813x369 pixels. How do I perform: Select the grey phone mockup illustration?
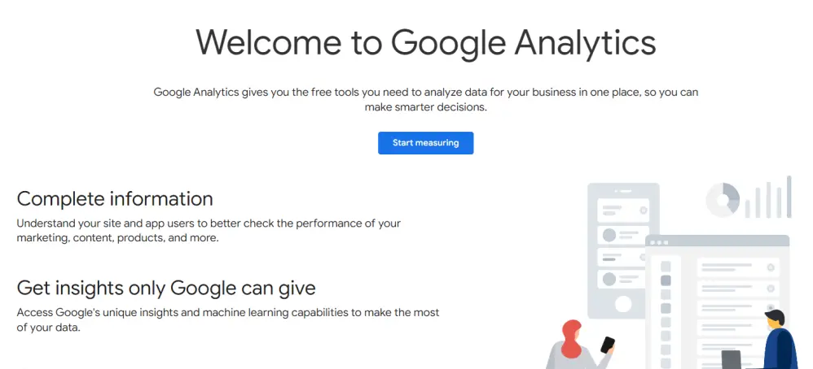[x=623, y=250]
